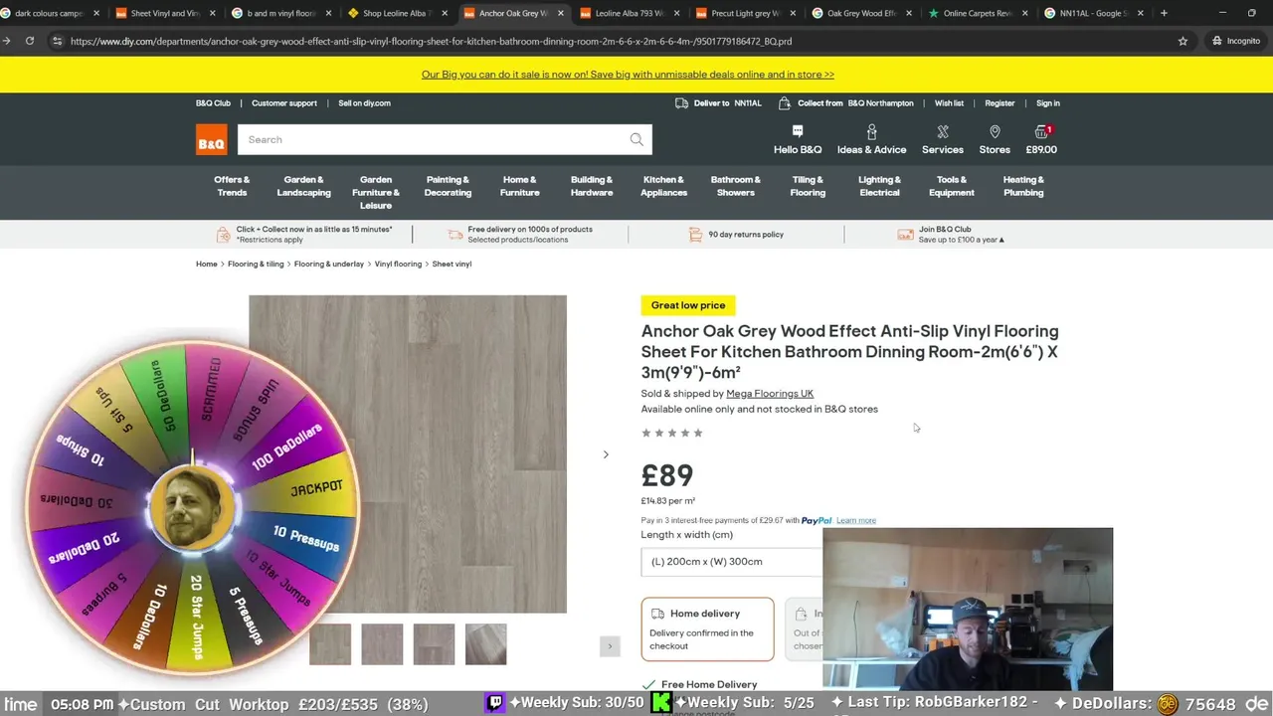Close the Anchor Oak Grey tab

click(x=561, y=13)
